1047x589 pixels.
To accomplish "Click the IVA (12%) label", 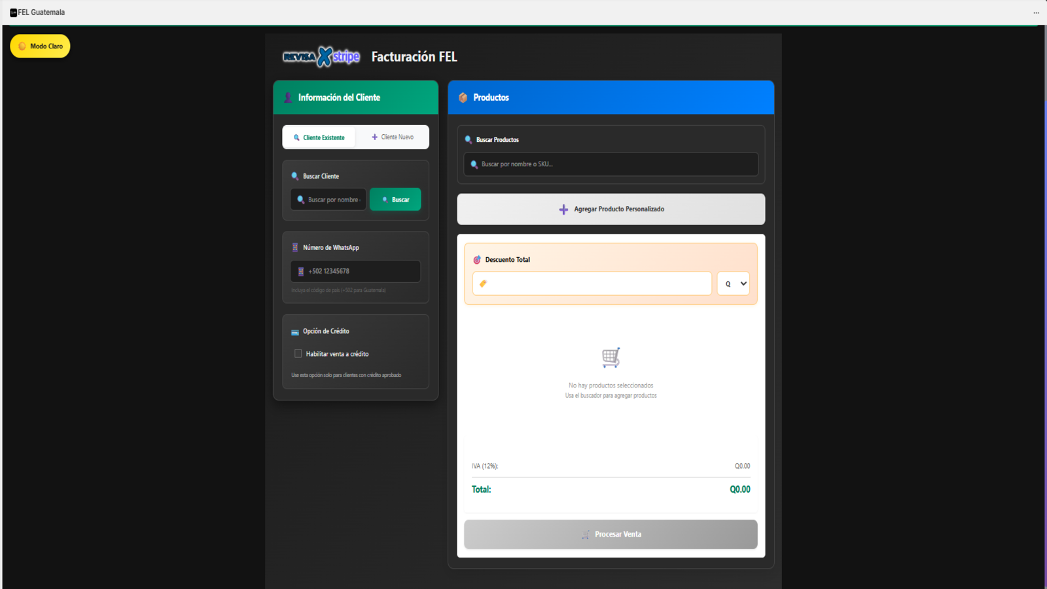I will [x=485, y=466].
